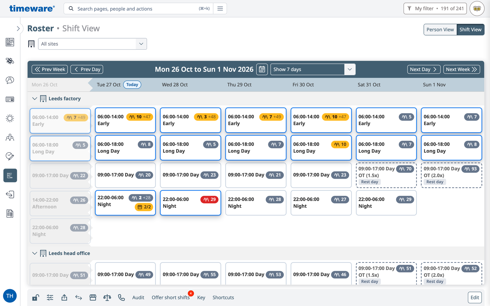Click the phone toolbar icon
This screenshot has width=490, height=306.
(122, 297)
